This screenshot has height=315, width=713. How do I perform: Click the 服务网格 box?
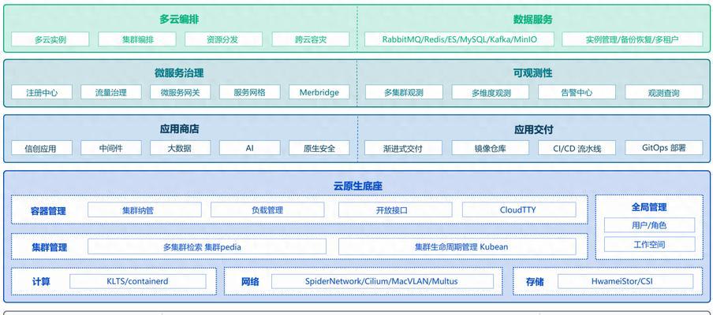[x=250, y=93]
